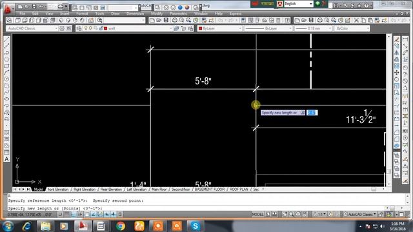Open the 1:1 annotation scale dropdown

click(x=320, y=215)
